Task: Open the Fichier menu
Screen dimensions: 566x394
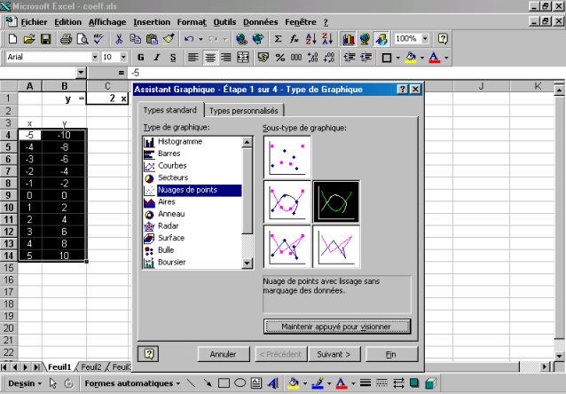Action: 34,22
